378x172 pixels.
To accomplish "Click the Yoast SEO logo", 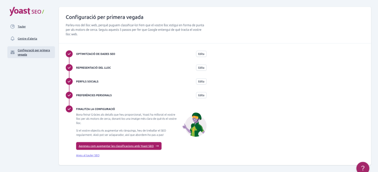I will point(27,11).
